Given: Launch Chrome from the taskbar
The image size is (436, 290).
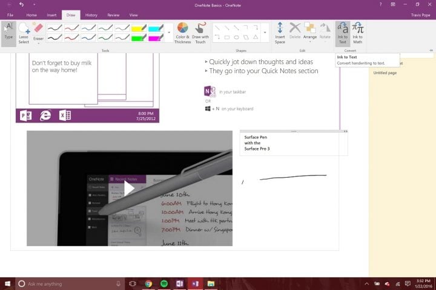Looking at the screenshot, I should coord(148,283).
